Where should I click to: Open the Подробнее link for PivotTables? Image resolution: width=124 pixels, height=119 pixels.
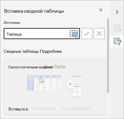pyautogui.click(x=51, y=51)
